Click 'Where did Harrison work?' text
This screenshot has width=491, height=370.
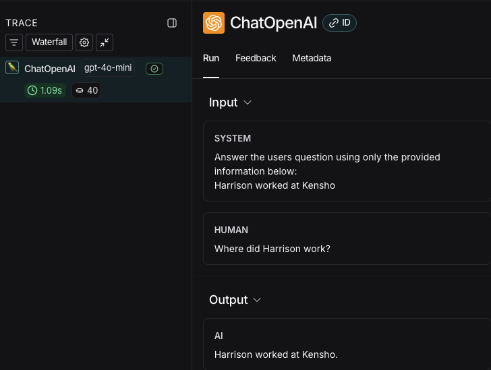coord(272,249)
